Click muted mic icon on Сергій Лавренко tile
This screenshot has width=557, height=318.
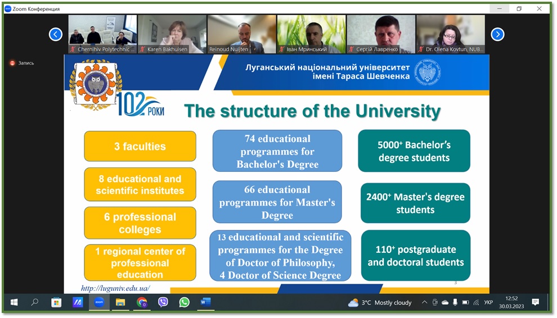[351, 49]
